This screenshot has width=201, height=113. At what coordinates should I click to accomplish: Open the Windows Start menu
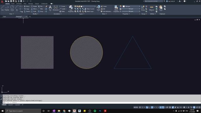3,111
